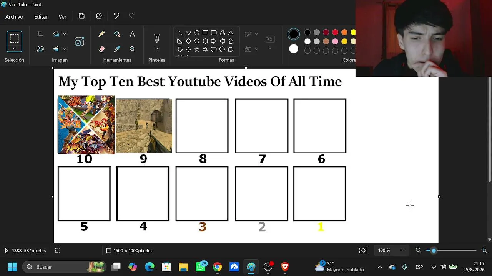Choose the Rounded rectangle shape
Image resolution: width=492 pixels, height=276 pixels.
pos(214,33)
